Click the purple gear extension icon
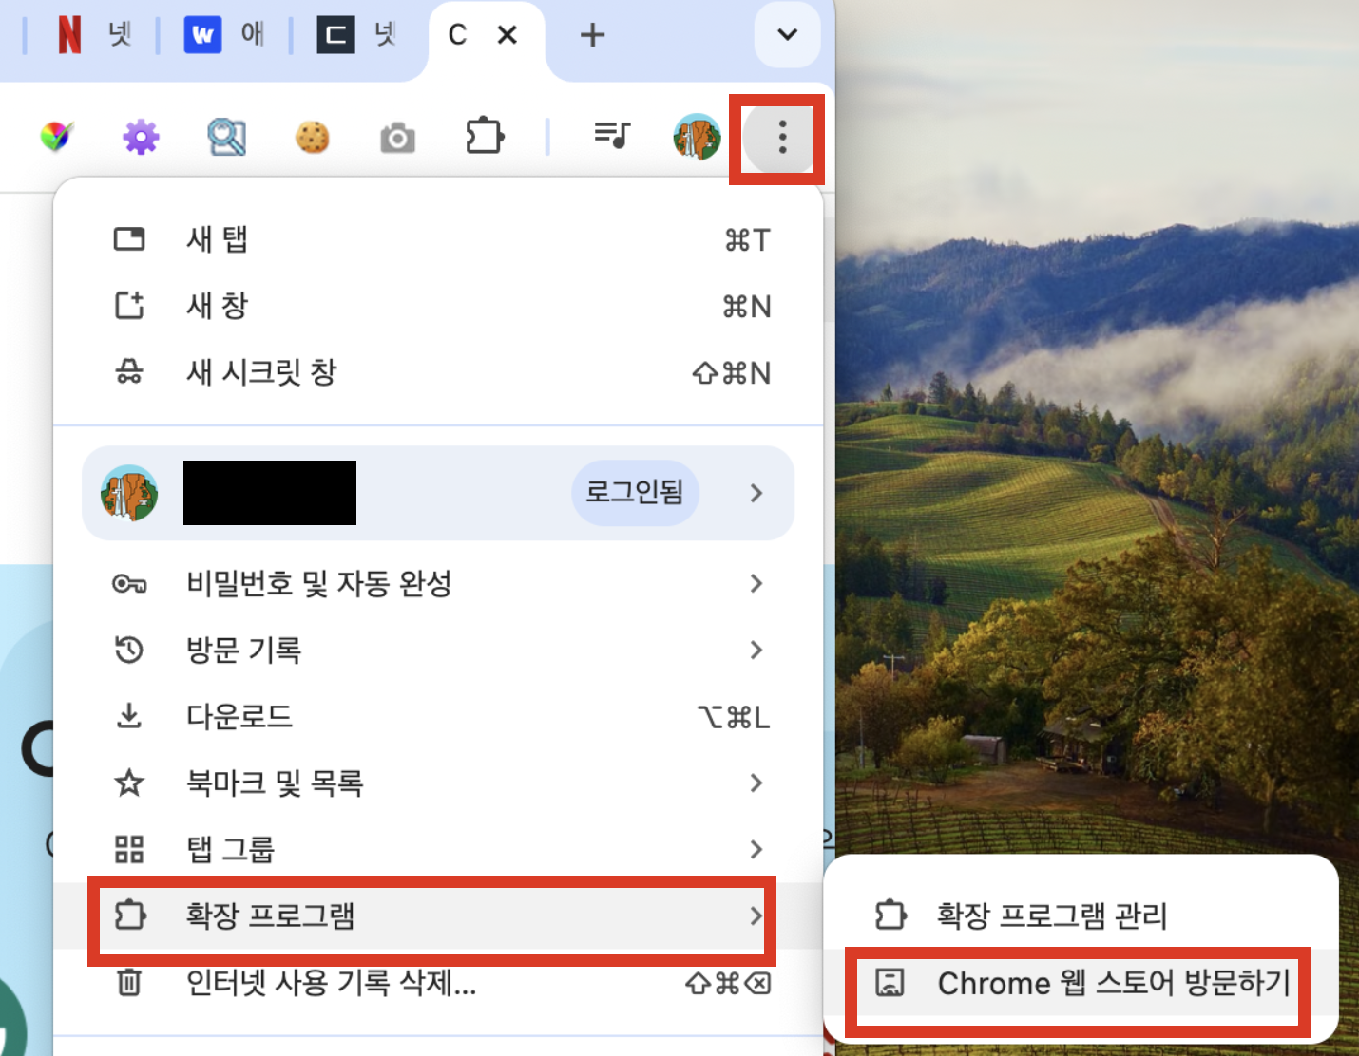This screenshot has height=1056, width=1359. point(141,137)
